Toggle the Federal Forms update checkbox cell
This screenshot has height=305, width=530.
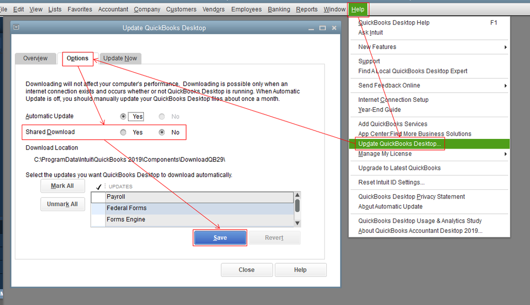(x=98, y=208)
